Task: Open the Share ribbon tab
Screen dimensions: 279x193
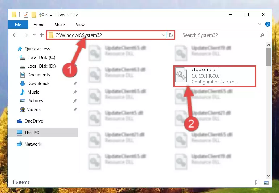Action: coord(60,25)
